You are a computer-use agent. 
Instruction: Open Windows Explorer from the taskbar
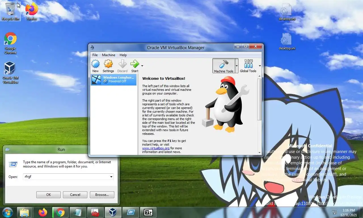pos(24,212)
